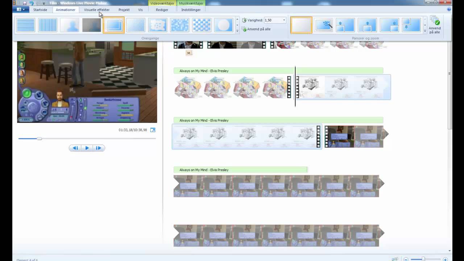This screenshot has height=261, width=464.
Task: Apply the fine dotted dissolve transition
Action: [136, 25]
